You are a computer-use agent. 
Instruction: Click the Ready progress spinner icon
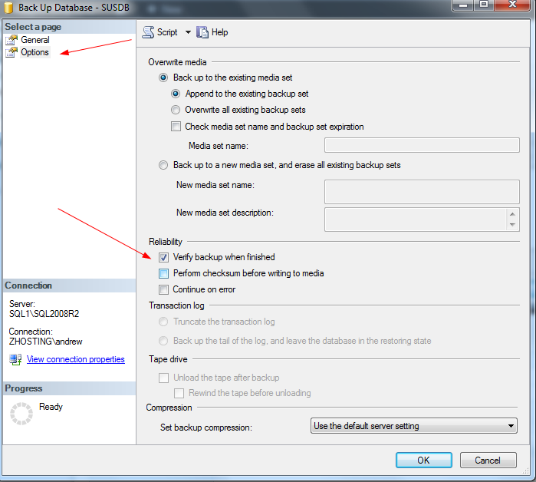pos(21,414)
